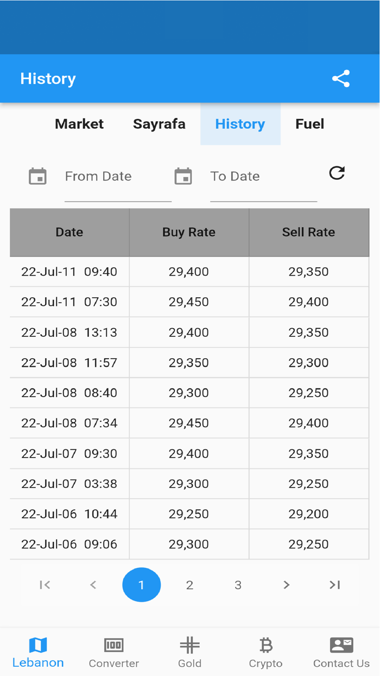
Task: Open the Gold rates icon
Action: (189, 644)
